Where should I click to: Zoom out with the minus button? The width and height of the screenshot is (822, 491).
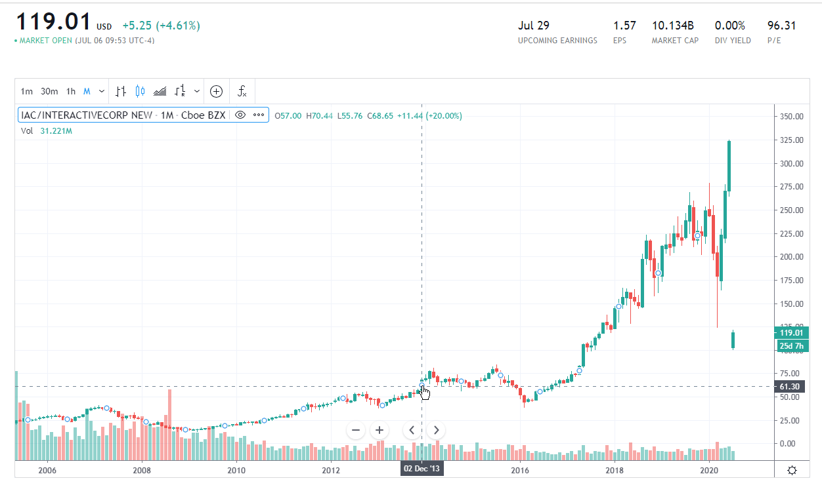click(x=356, y=430)
